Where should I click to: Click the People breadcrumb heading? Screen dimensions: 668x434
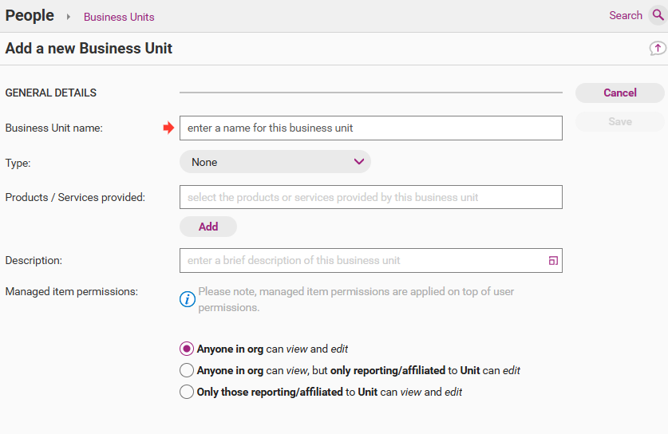tap(30, 16)
